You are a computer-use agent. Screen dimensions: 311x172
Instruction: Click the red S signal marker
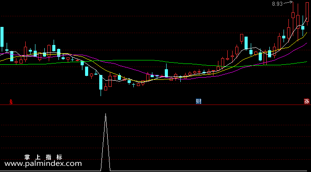click(11, 102)
